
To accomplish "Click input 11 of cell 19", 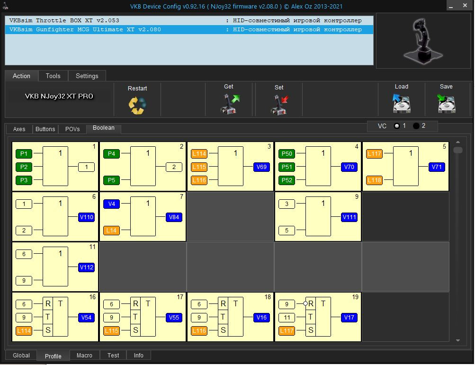I will pos(287,318).
